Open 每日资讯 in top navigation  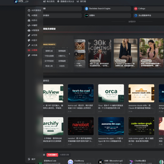[x=50, y=2]
